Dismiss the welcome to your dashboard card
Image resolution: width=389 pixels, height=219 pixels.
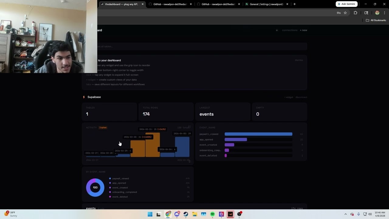[299, 60]
